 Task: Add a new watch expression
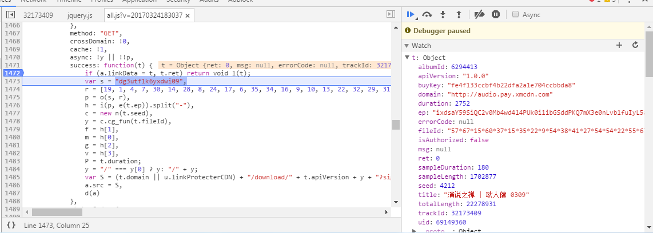(619, 45)
